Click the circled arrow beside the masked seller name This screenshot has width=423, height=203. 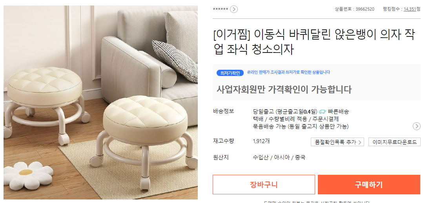click(233, 9)
